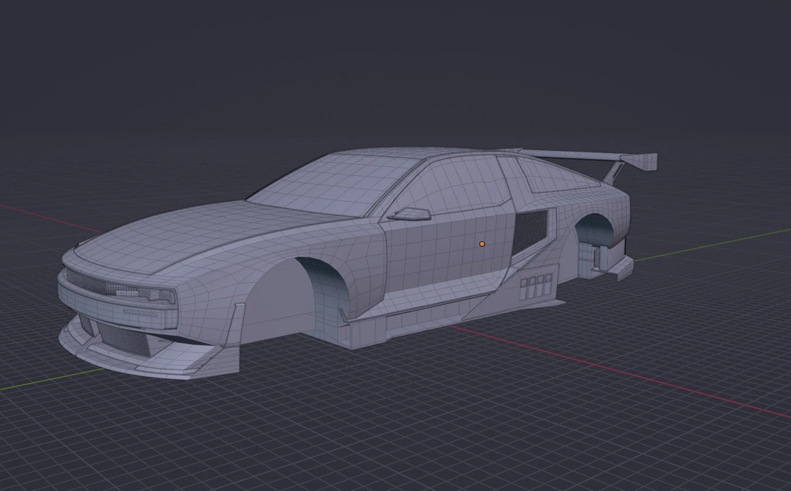Select the side mirror on the car
This screenshot has width=791, height=491.
click(x=409, y=214)
